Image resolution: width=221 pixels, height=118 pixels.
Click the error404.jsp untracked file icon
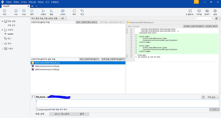click(33, 66)
